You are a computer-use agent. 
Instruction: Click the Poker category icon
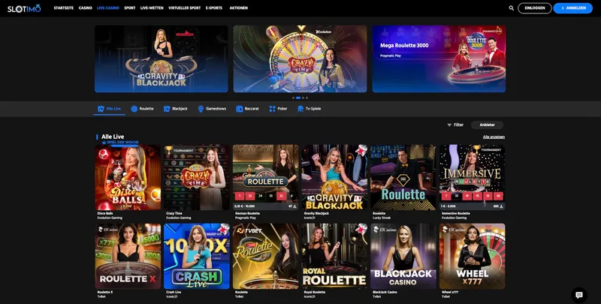coord(272,109)
